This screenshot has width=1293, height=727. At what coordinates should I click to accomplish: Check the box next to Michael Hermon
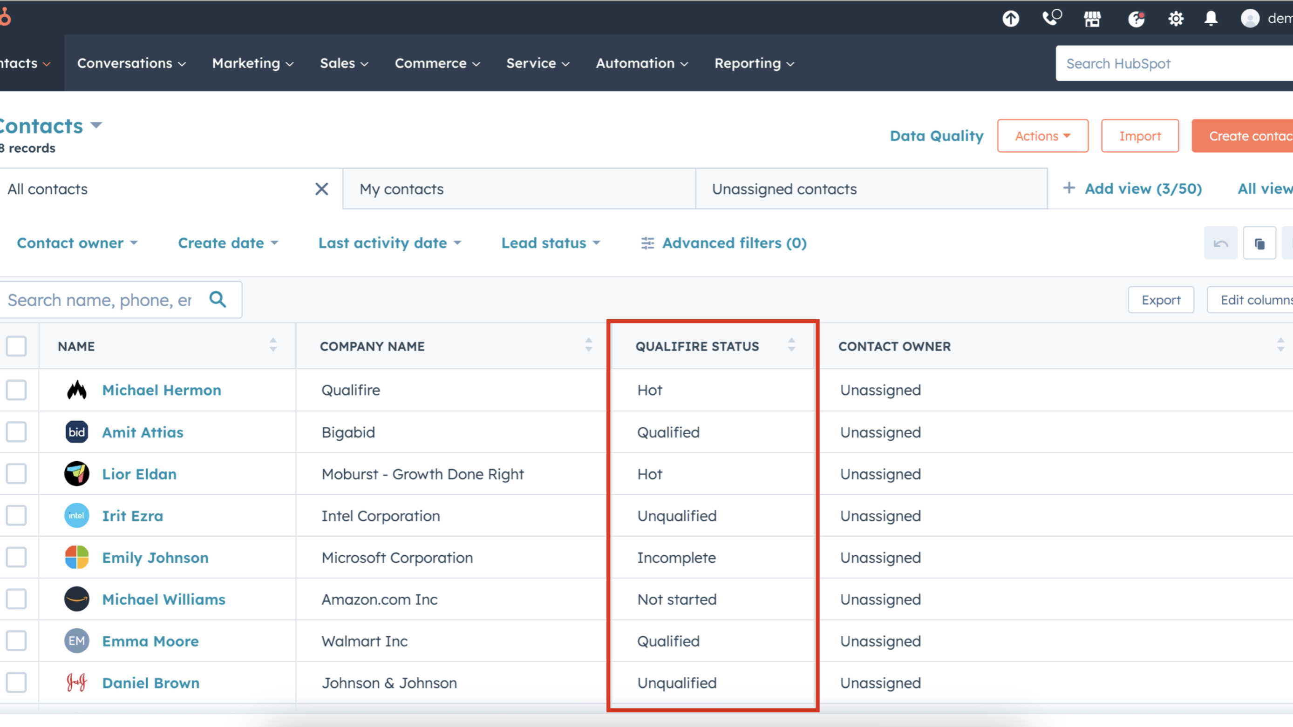point(17,390)
